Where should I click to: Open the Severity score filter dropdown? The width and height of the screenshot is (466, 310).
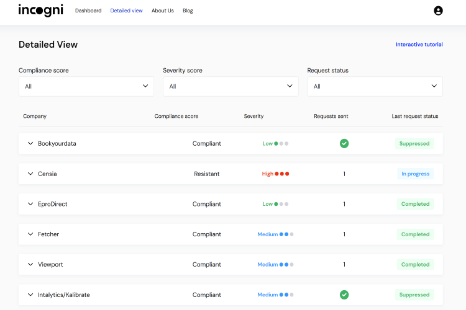[x=231, y=86]
